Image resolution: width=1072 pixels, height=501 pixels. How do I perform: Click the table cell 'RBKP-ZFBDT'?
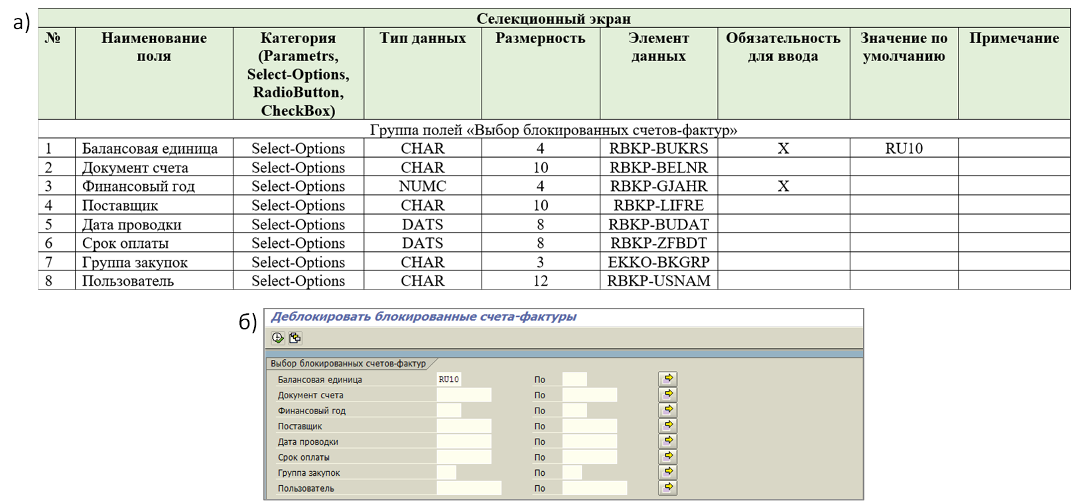659,243
